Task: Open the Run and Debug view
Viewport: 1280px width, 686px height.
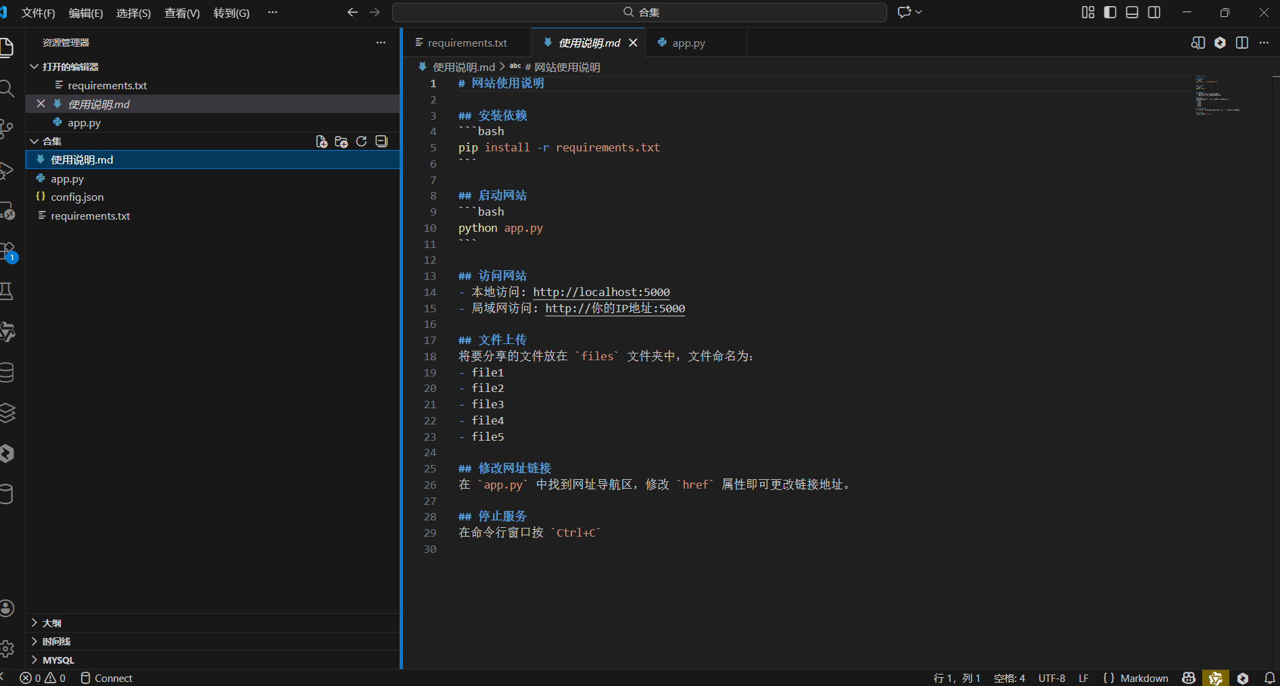Action: pyautogui.click(x=7, y=170)
